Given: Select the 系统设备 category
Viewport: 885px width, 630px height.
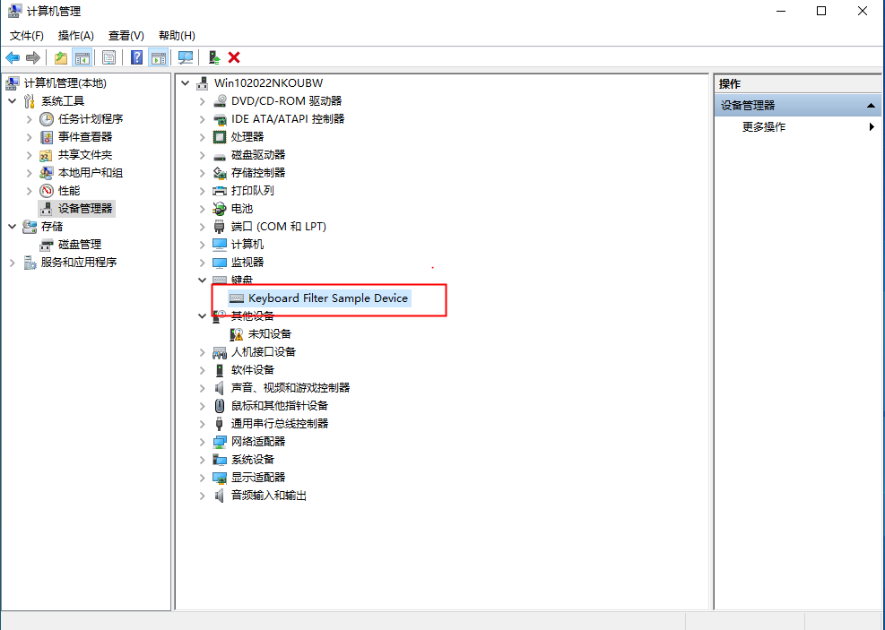Looking at the screenshot, I should (253, 460).
